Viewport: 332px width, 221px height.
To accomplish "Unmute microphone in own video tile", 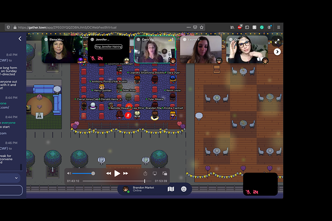I will click(x=248, y=192).
